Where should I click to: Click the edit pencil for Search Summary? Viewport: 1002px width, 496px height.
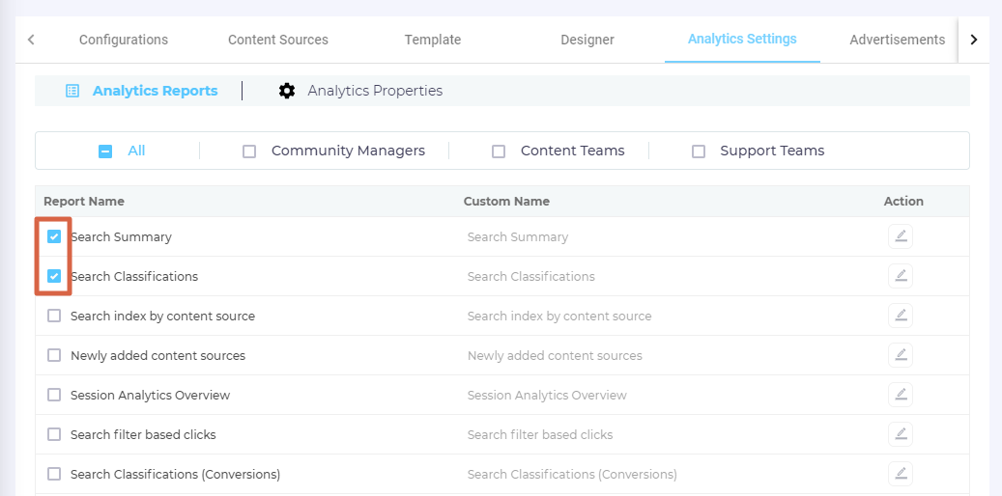(x=900, y=236)
